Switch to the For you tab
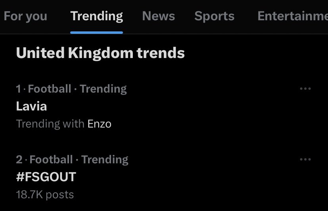The image size is (328, 211). tap(25, 16)
